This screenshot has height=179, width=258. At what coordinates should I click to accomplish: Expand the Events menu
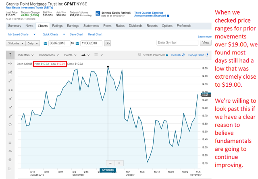(x=70, y=55)
